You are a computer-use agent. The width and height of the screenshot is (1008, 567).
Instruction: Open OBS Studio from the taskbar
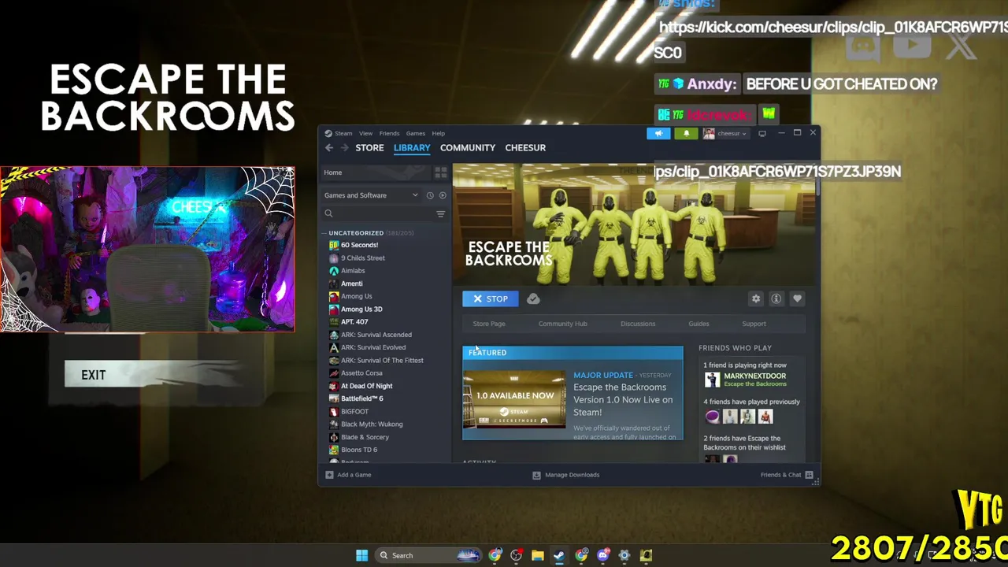tap(516, 555)
